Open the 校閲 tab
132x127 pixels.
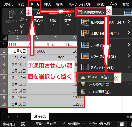point(126,4)
